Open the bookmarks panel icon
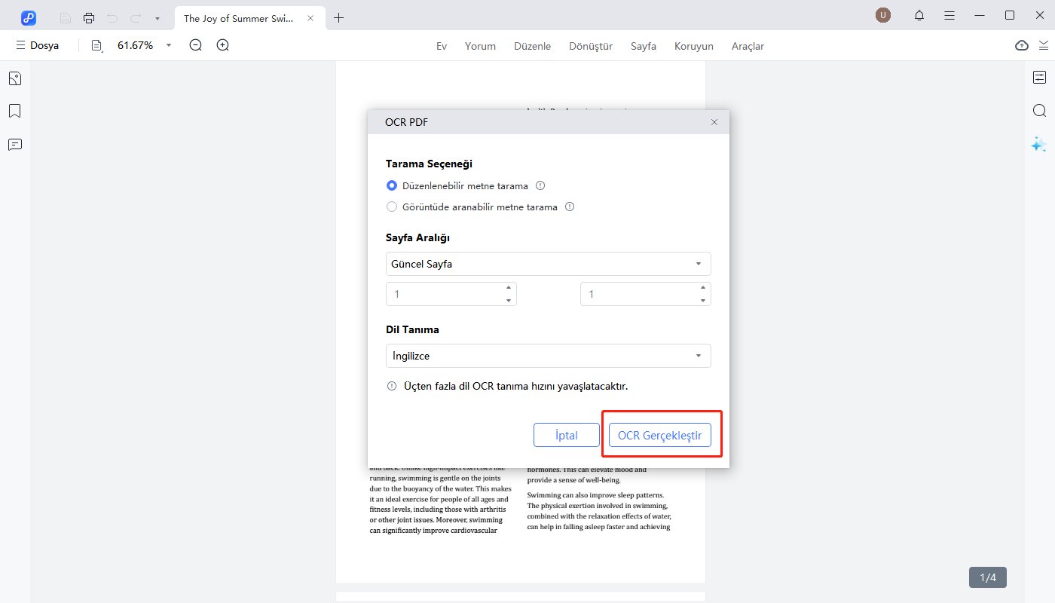Screen dimensions: 1055x603 (x=14, y=112)
